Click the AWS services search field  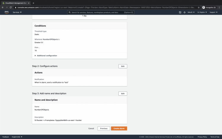click(101, 12)
